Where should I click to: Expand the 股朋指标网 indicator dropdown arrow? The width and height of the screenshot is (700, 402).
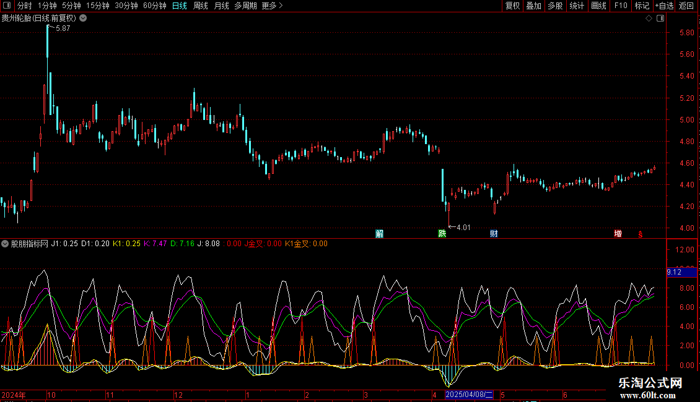(5, 244)
